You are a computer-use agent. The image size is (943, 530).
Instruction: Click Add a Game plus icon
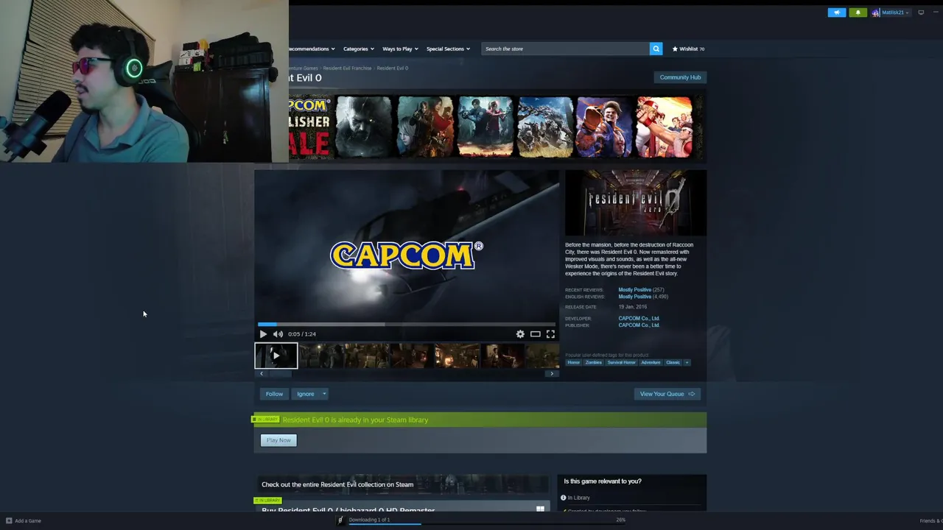[x=9, y=520]
